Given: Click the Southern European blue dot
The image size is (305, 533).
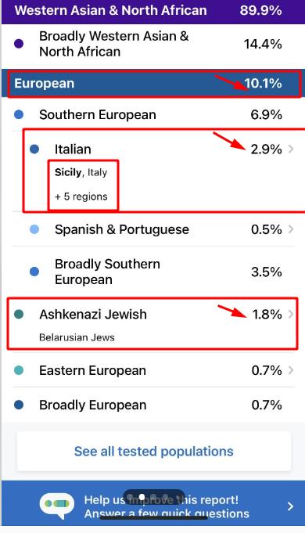Looking at the screenshot, I should (19, 114).
